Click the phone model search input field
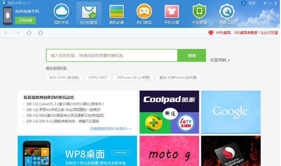281x166 pixels. (112, 55)
